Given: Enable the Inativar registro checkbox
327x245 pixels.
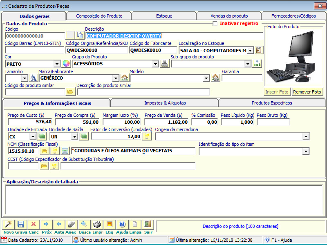Looking at the screenshot, I should click(x=215, y=24).
